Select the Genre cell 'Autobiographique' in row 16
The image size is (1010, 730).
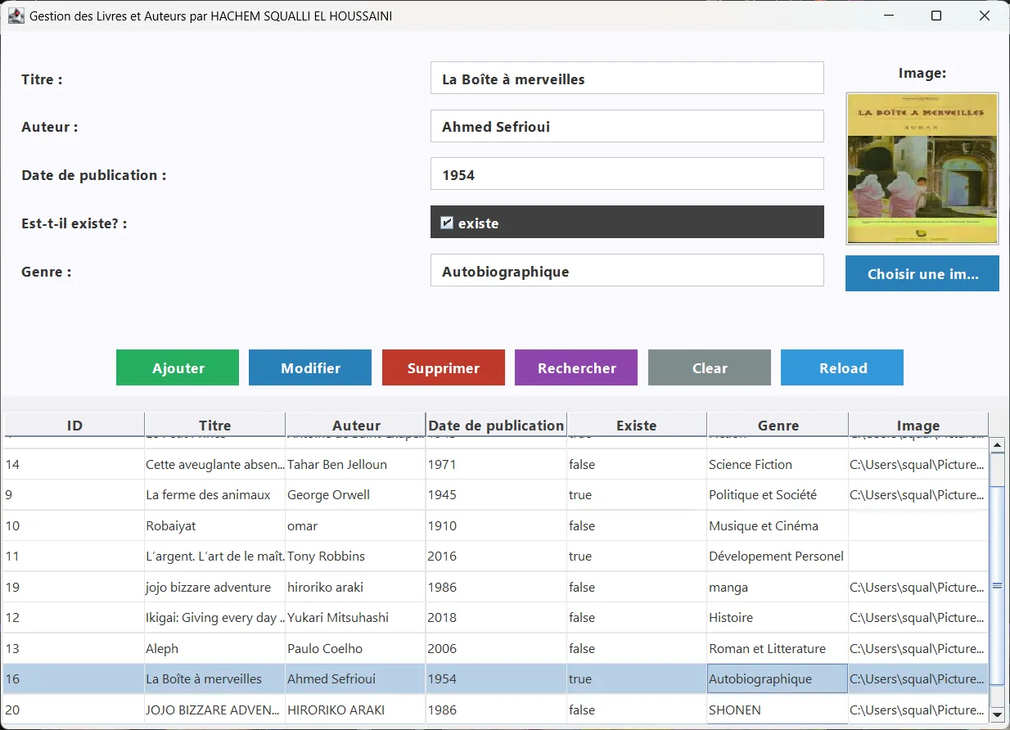click(776, 678)
